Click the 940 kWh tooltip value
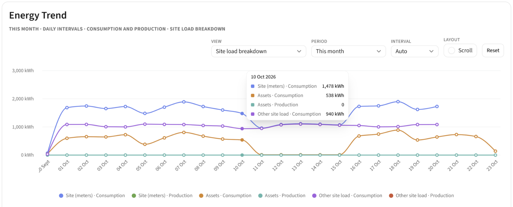The height and width of the screenshot is (207, 513). (x=335, y=114)
